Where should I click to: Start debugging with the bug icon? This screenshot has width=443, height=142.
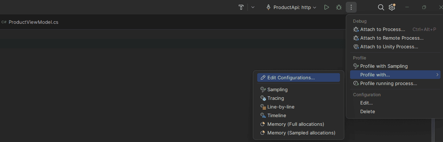click(x=339, y=7)
